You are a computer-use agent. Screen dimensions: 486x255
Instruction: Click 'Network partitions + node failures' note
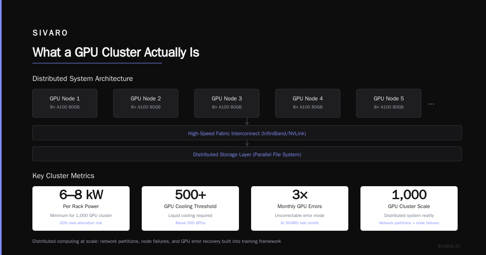coord(409,223)
